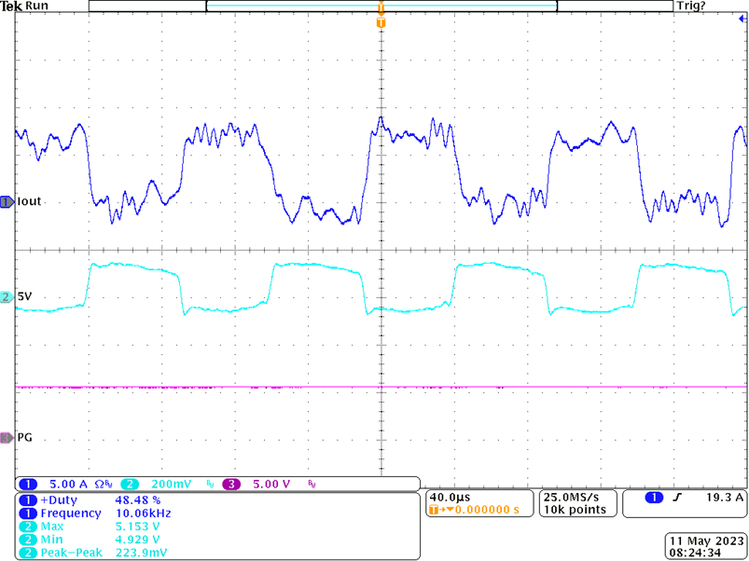
Task: Select the Min 4.929 V measurement
Action: pos(103,540)
